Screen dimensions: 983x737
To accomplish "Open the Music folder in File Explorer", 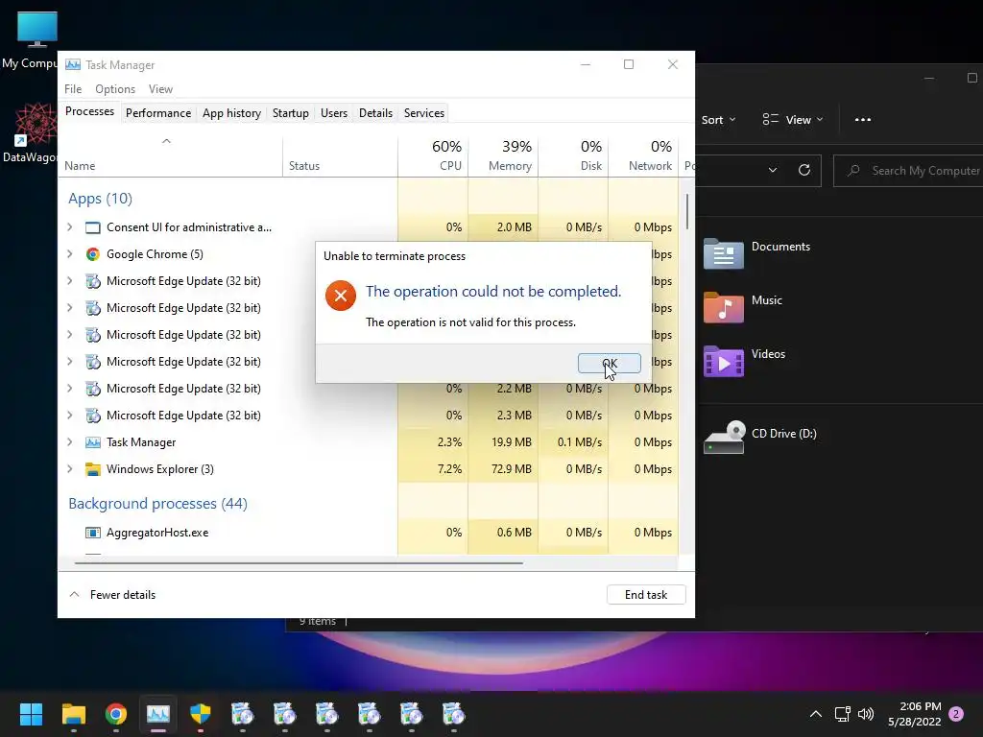I will click(x=743, y=306).
